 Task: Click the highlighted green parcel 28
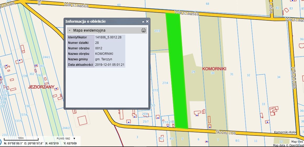pos(177,70)
